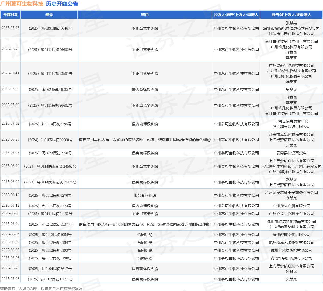Select date cell 2025-05-23

(x=11, y=279)
